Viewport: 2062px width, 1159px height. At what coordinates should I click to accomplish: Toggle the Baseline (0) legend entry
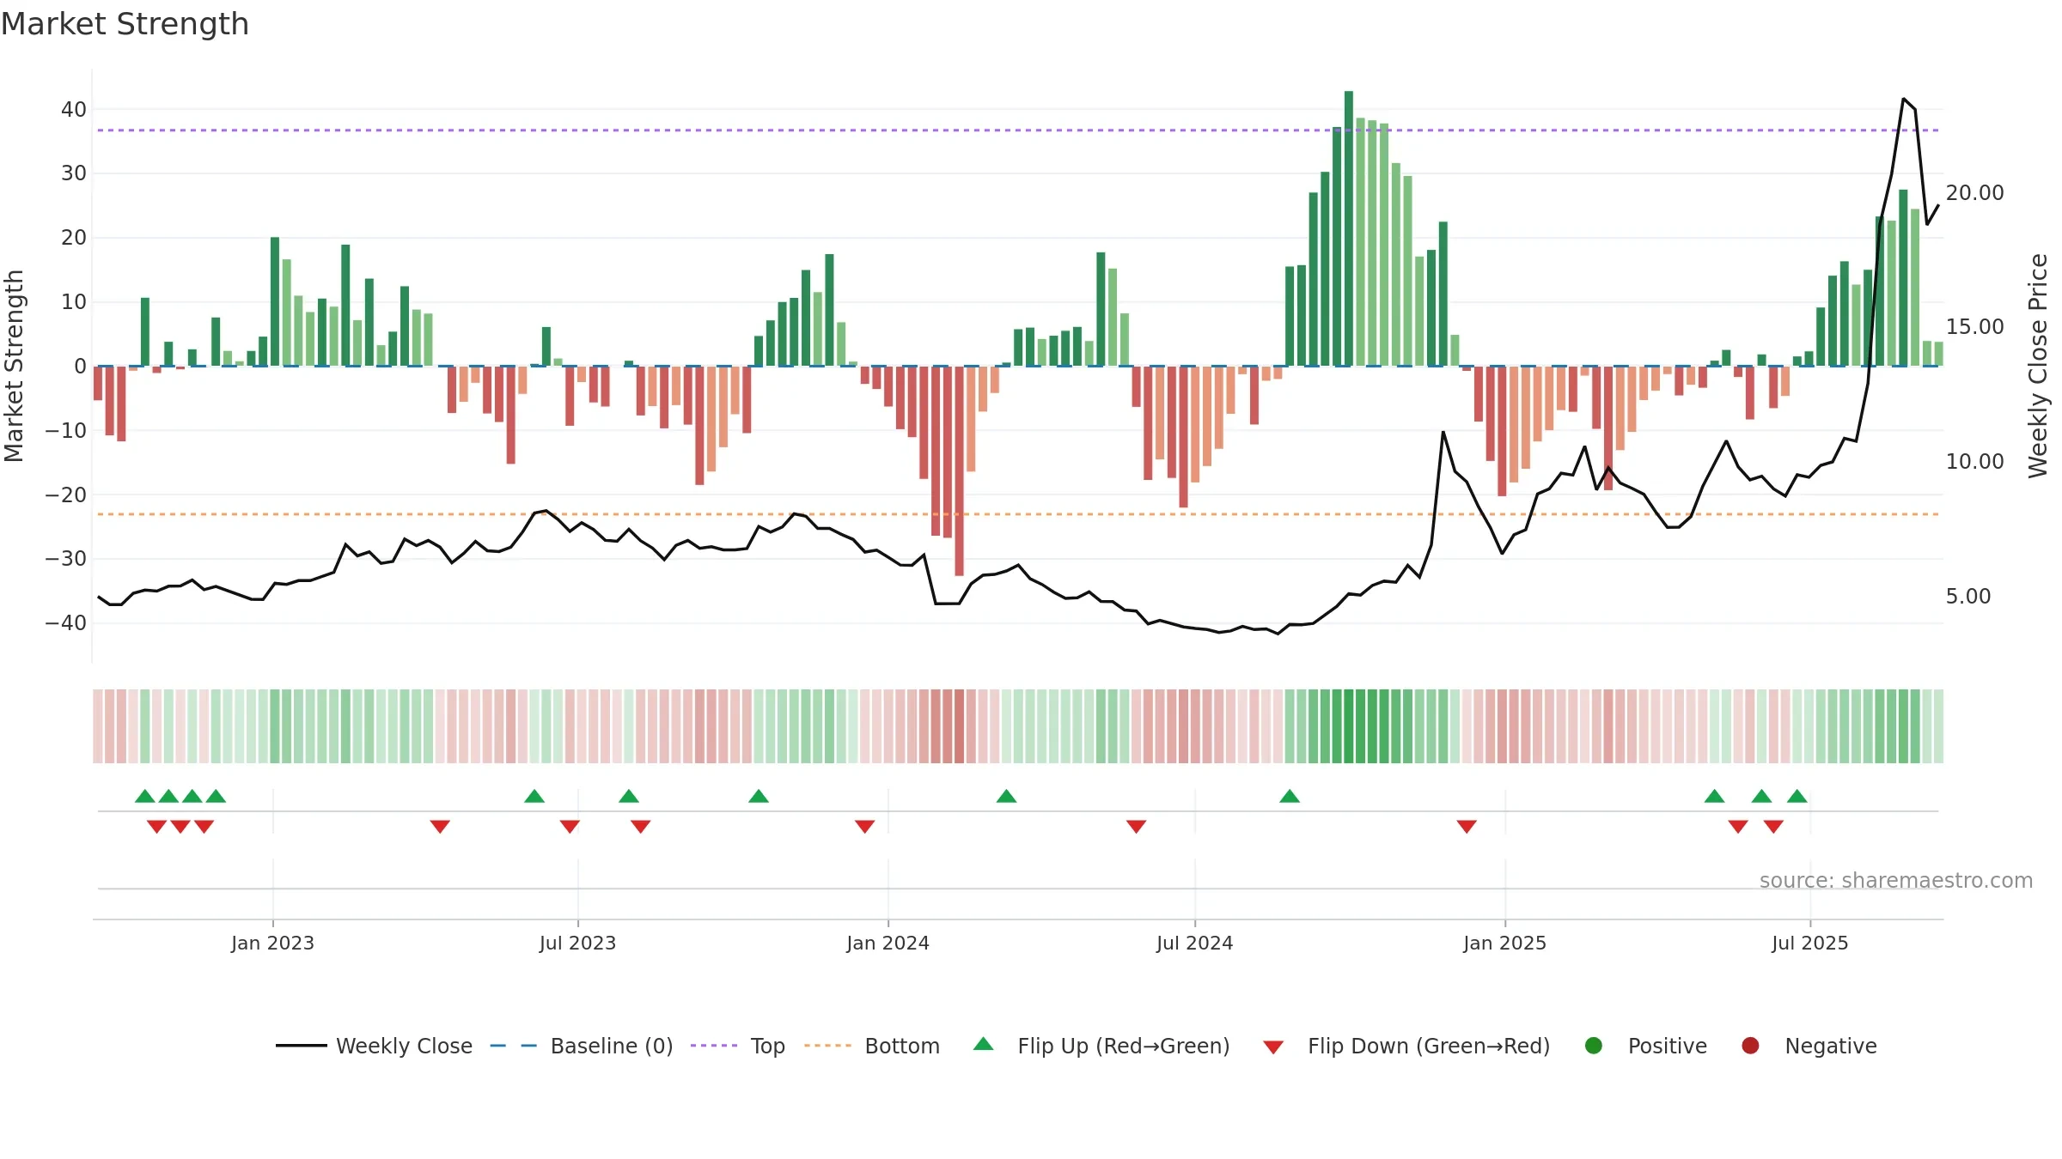point(582,1046)
